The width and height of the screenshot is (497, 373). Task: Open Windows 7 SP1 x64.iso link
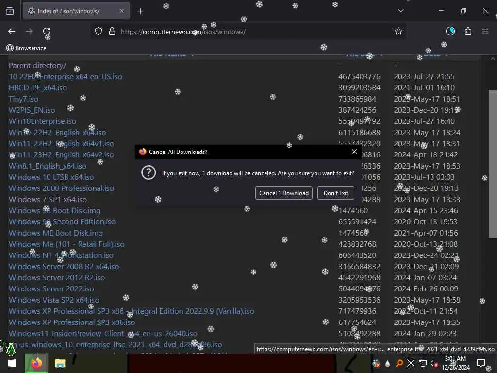(x=48, y=199)
